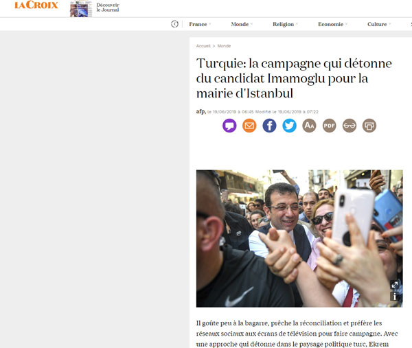
Task: Click the La Croix logo
Action: [x=36, y=5]
